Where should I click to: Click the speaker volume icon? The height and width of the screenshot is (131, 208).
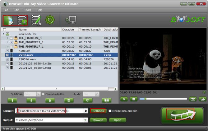coord(204,92)
